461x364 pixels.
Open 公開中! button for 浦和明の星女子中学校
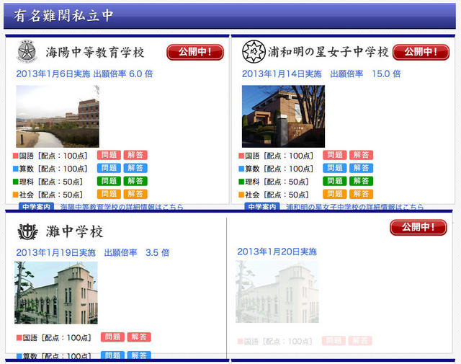point(421,53)
